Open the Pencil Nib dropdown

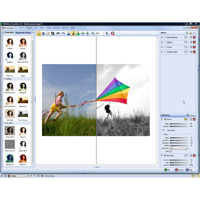point(179,148)
